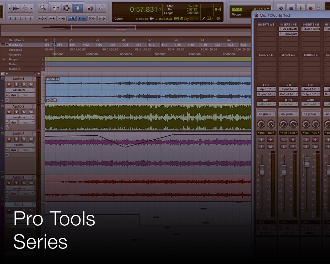Click the horizontal zoom out left arrow
The image size is (330, 264).
point(10,9)
